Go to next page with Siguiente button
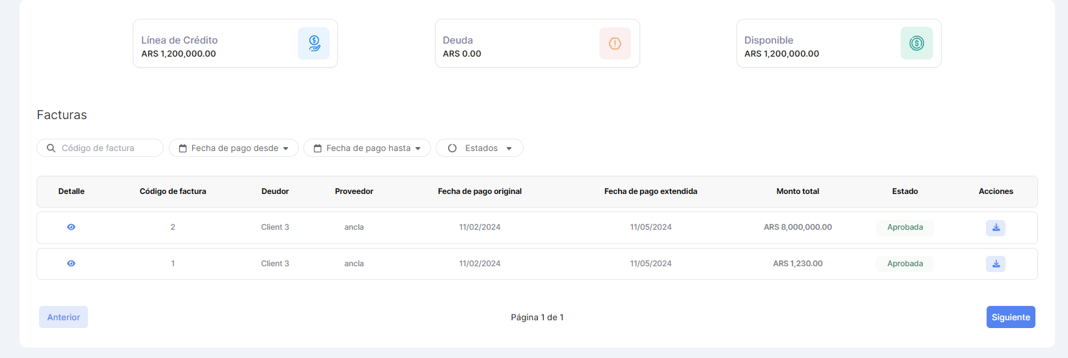This screenshot has height=358, width=1068. point(1010,317)
